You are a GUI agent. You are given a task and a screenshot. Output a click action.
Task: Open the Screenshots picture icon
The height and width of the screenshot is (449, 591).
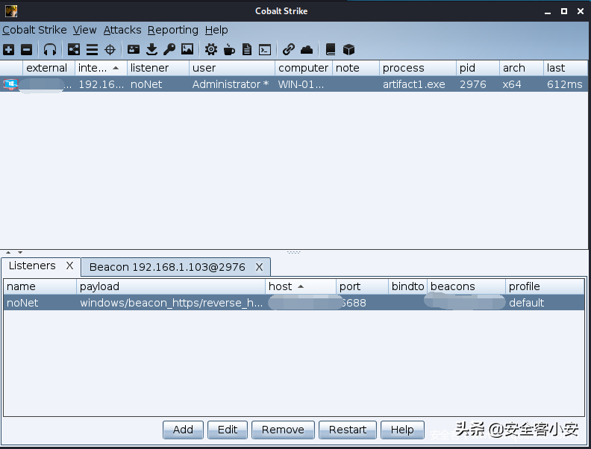pos(187,49)
